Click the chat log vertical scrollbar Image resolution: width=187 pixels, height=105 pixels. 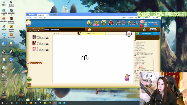coord(154,65)
